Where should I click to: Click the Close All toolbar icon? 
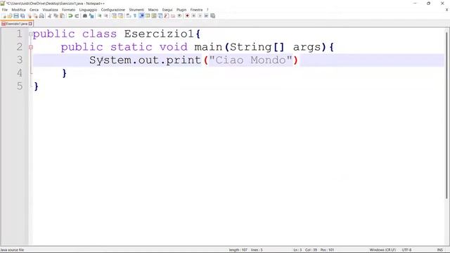pos(36,15)
